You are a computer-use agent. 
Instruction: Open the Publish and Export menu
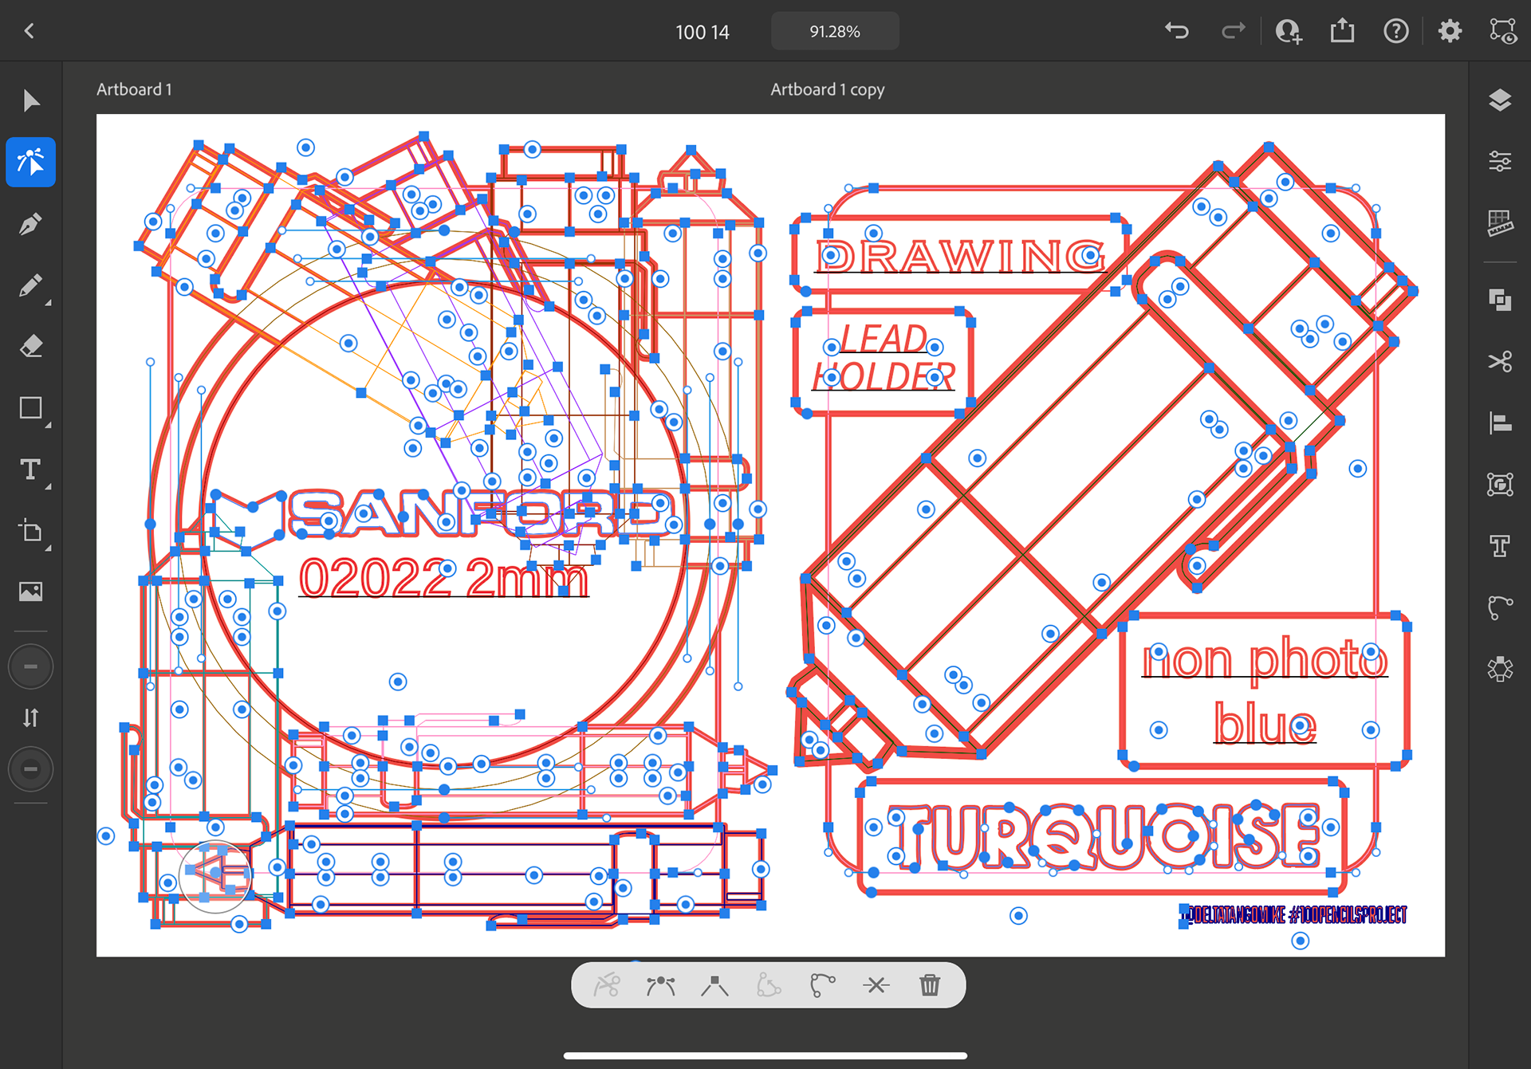click(1342, 31)
